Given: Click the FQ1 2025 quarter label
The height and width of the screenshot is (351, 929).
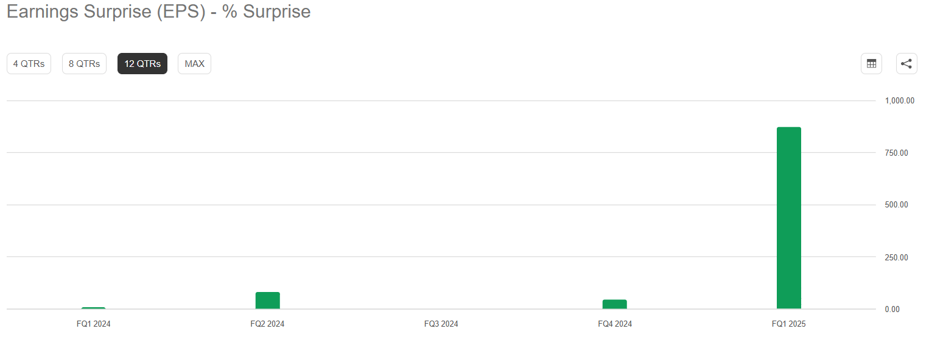Looking at the screenshot, I should [788, 324].
